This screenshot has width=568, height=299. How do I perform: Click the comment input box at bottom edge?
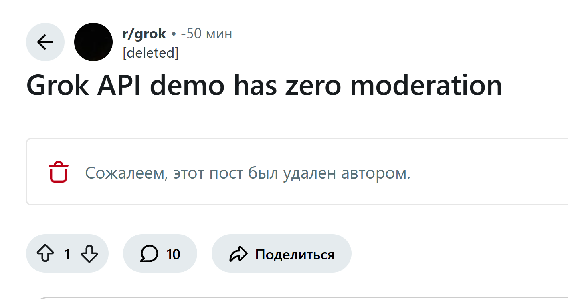coord(281,297)
